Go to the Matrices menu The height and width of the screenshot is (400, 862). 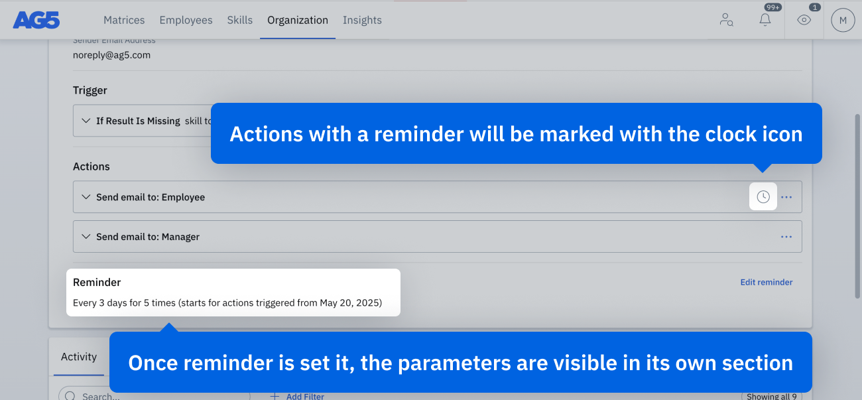(124, 20)
